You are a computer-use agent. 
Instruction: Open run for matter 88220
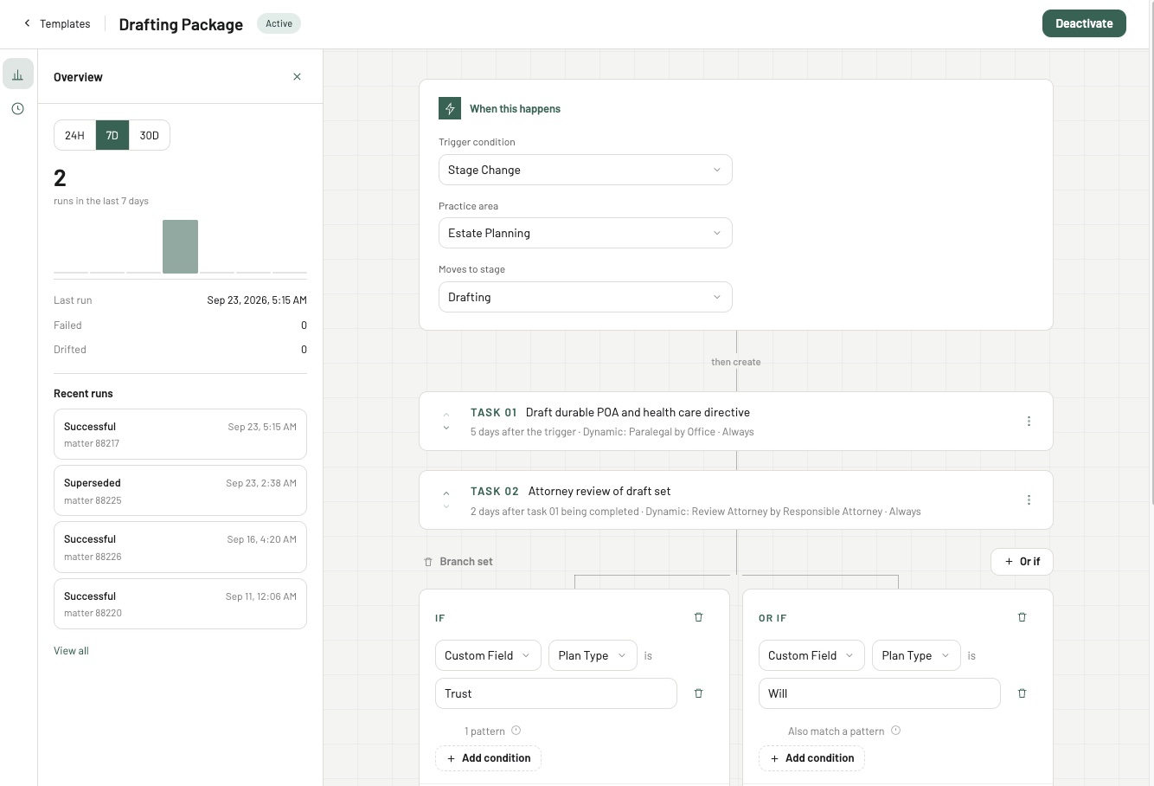pyautogui.click(x=180, y=603)
